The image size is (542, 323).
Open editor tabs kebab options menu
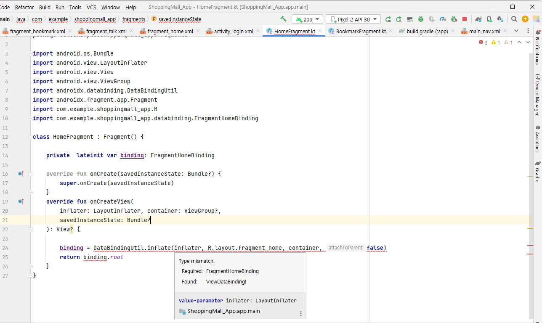coord(528,31)
